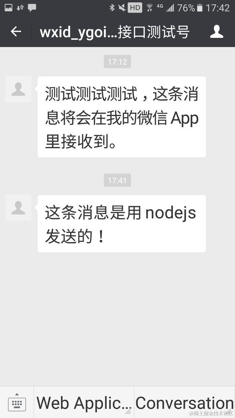
Task: Tap the back arrow in header
Action: (x=16, y=32)
